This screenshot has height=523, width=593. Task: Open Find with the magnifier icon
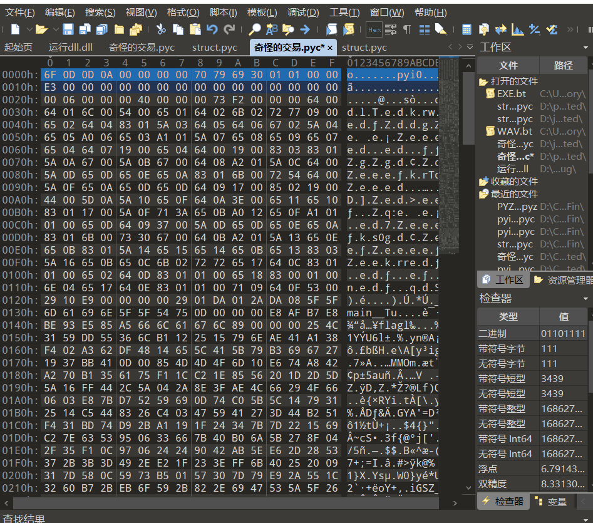tap(254, 29)
